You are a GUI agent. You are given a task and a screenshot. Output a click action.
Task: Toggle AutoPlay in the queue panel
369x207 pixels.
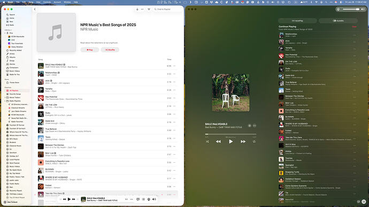pyautogui.click(x=297, y=21)
